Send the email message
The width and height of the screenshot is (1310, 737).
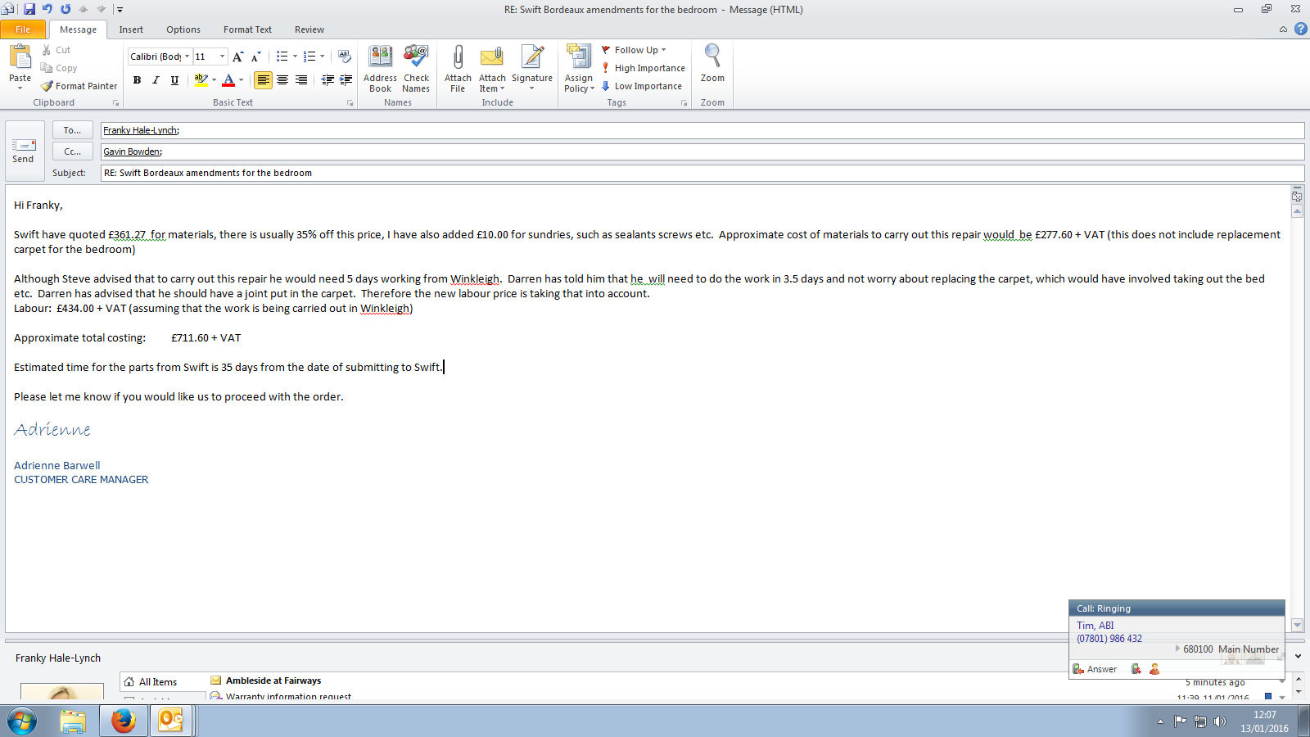(x=24, y=151)
